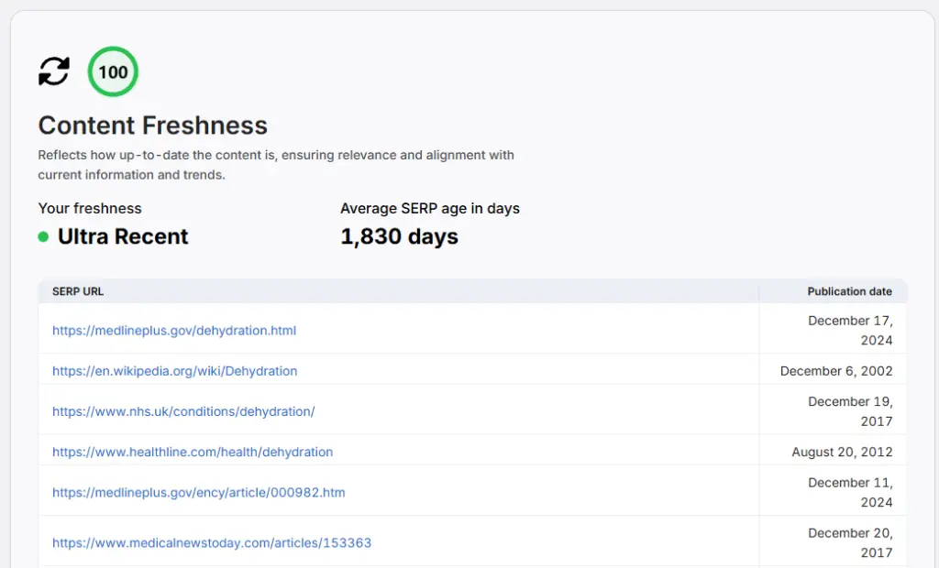
Task: Open the medlineplus ency article 000982 link
Action: pos(199,493)
